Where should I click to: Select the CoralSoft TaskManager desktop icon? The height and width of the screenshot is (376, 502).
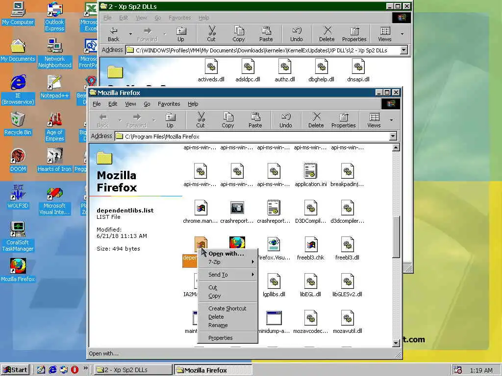pyautogui.click(x=18, y=236)
